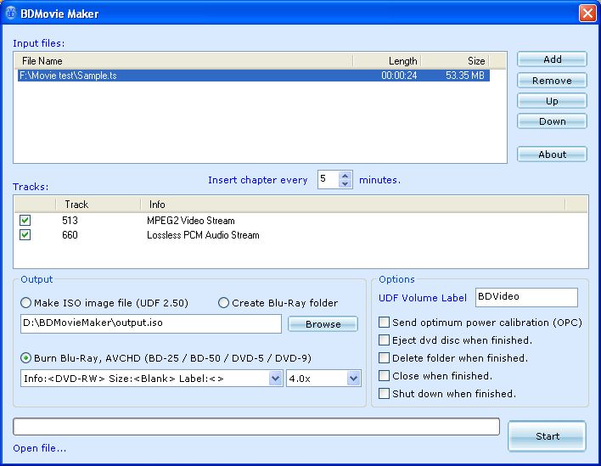Open the 4.0x burn speed dropdown
Screen dimensions: 601x466
(x=353, y=379)
